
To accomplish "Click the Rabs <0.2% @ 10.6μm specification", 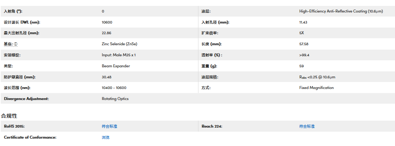I will tap(317, 77).
